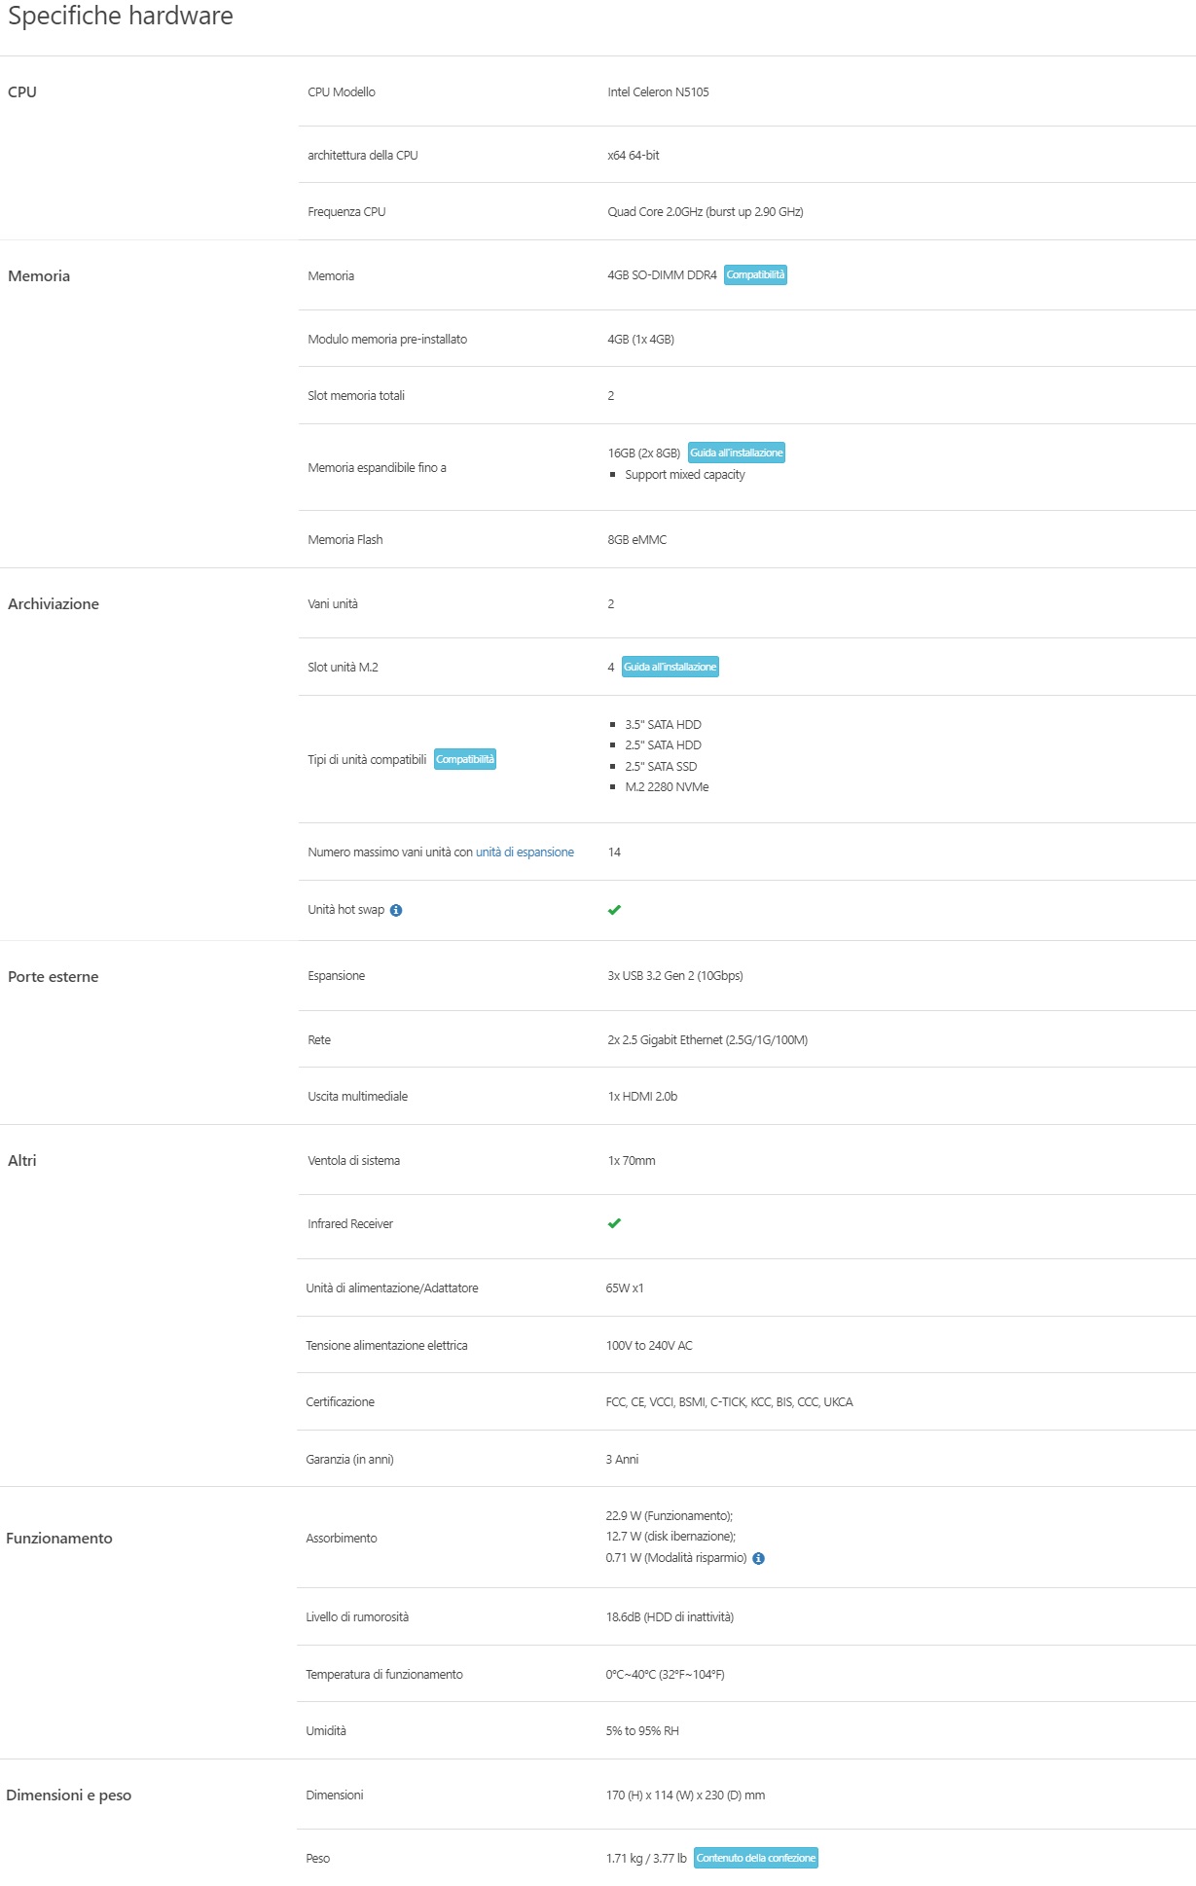Open Guida all'installazione badge beside 16GB (2x 8GB)
Image resolution: width=1196 pixels, height=1886 pixels.
736,453
